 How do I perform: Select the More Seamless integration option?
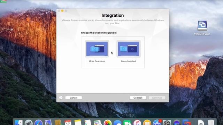coord(97,49)
